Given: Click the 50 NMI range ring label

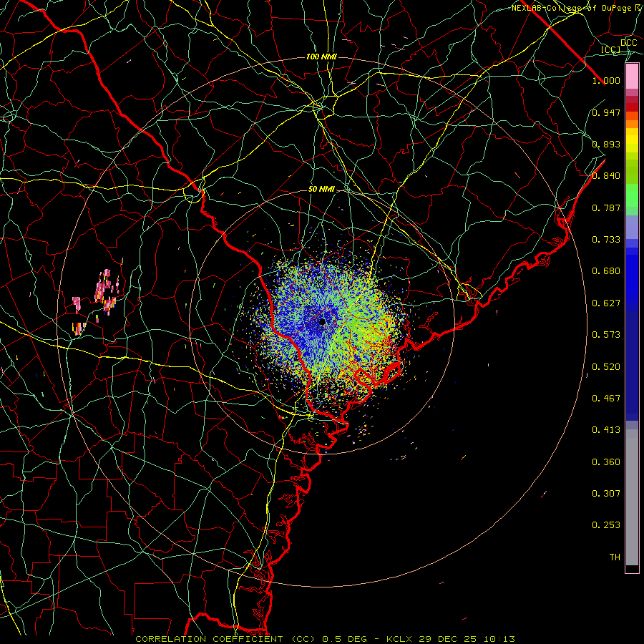Looking at the screenshot, I should [x=321, y=189].
